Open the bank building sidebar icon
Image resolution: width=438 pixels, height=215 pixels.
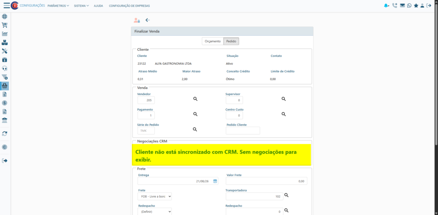[x=5, y=120]
